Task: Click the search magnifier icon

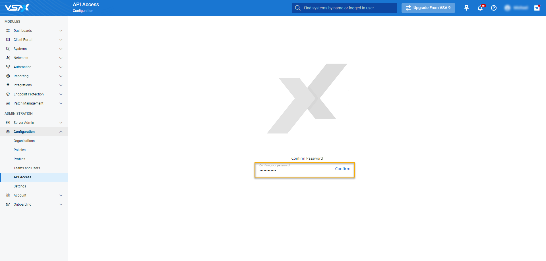Action: point(297,8)
